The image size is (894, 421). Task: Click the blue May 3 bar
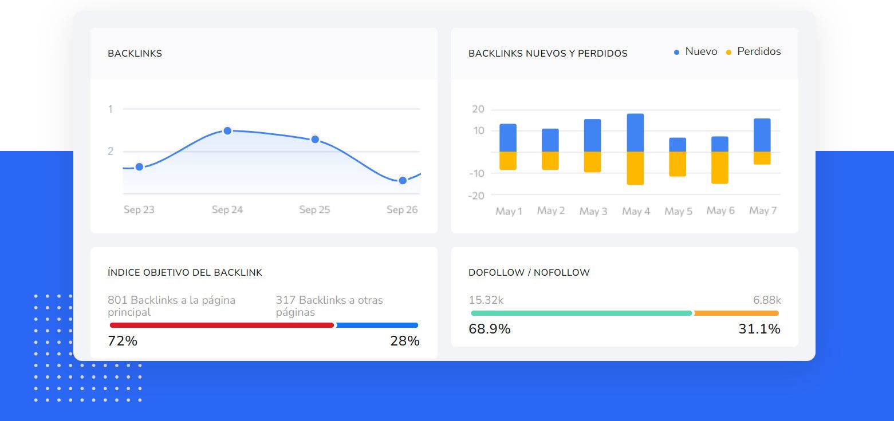pos(593,136)
